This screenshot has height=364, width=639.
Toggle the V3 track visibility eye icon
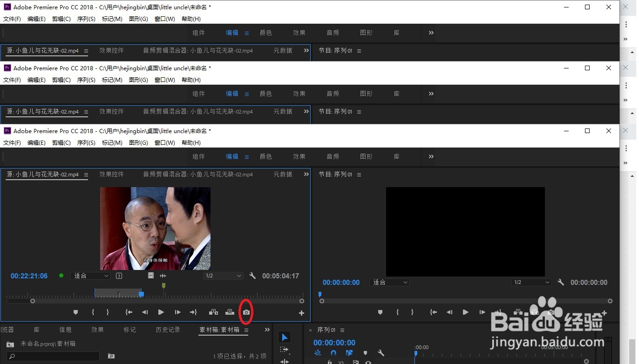pos(368,362)
